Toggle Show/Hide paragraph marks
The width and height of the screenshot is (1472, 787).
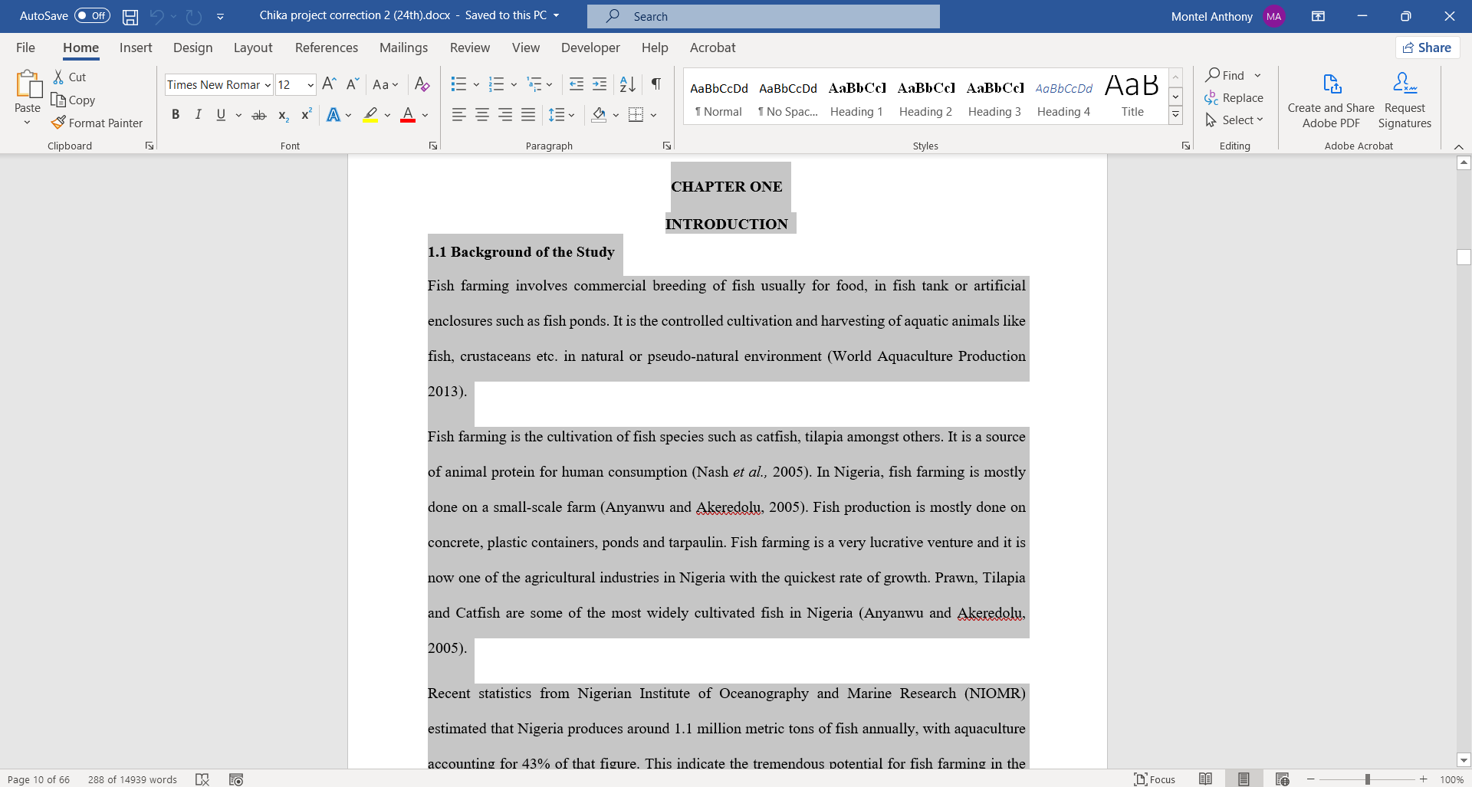coord(656,84)
